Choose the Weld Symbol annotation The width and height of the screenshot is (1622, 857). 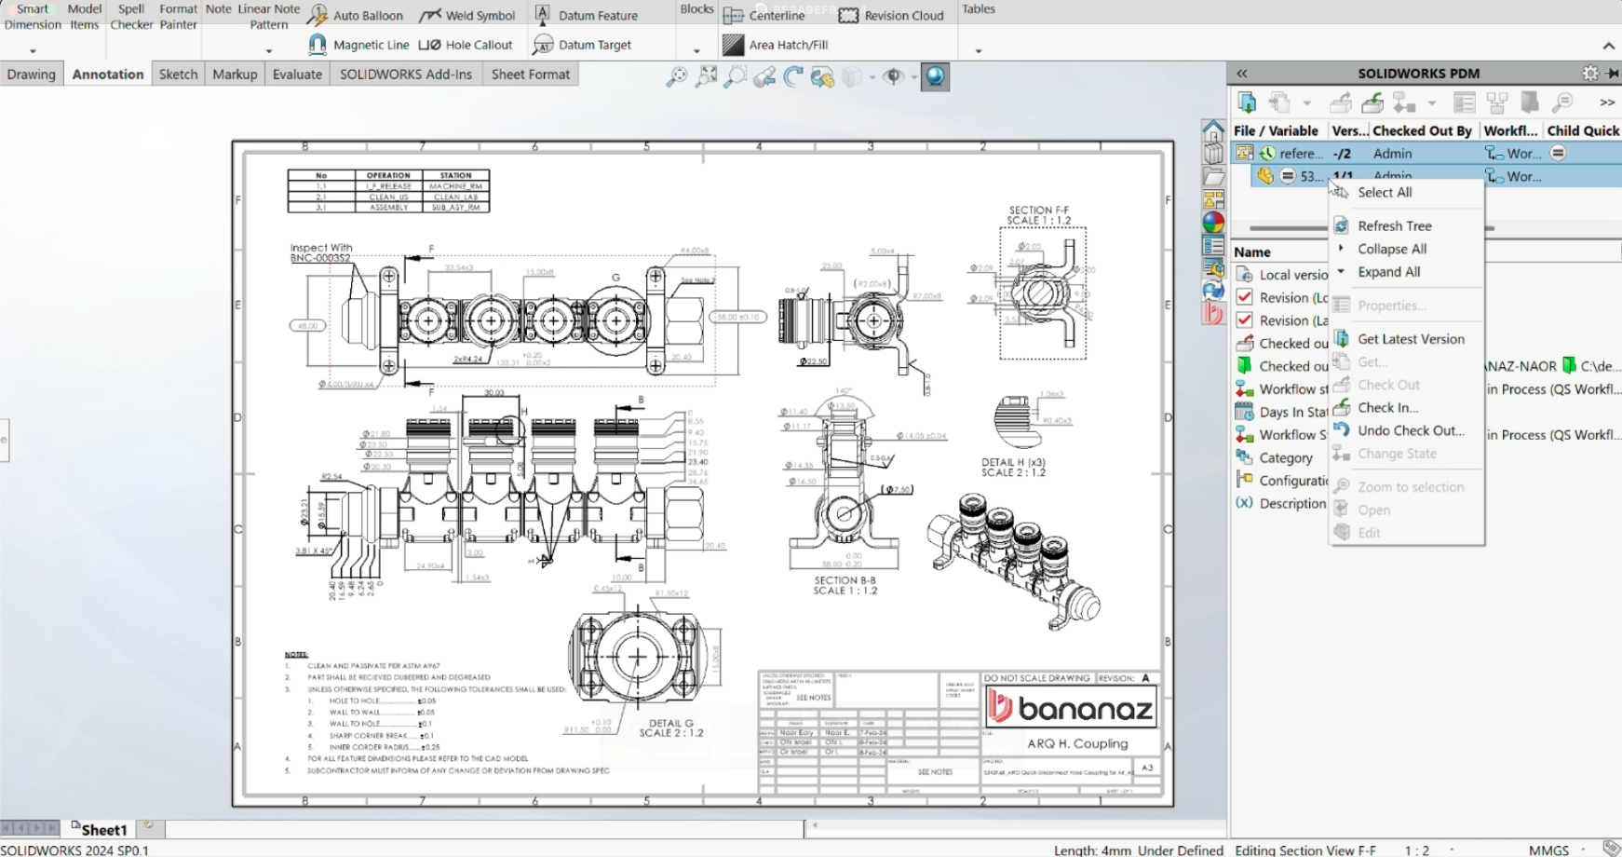[467, 15]
